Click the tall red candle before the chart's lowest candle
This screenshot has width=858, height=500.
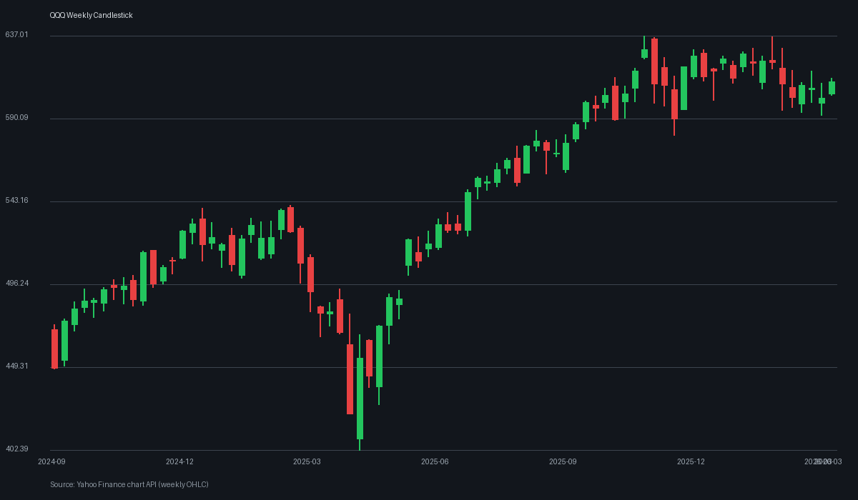[350, 379]
